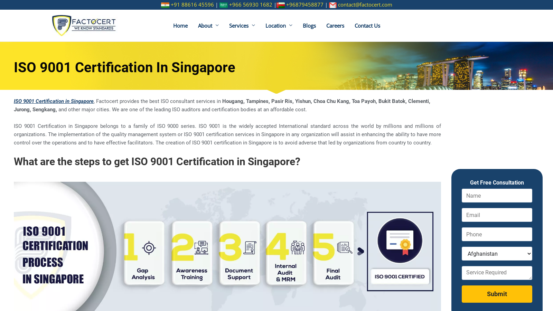This screenshot has height=311, width=553.
Task: Expand the Location dropdown chevron
Action: [291, 26]
